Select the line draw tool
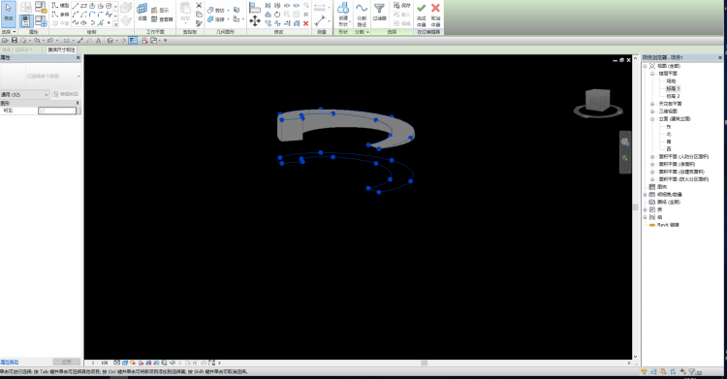Image resolution: width=727 pixels, height=379 pixels. coord(75,6)
